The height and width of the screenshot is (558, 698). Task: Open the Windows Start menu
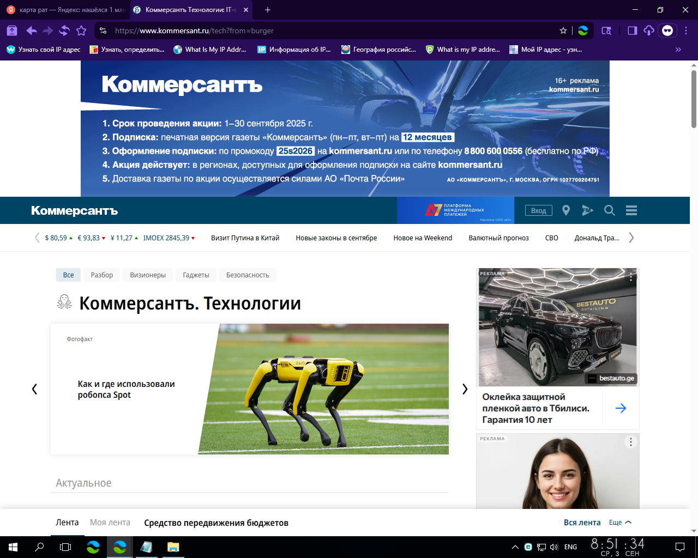13,547
